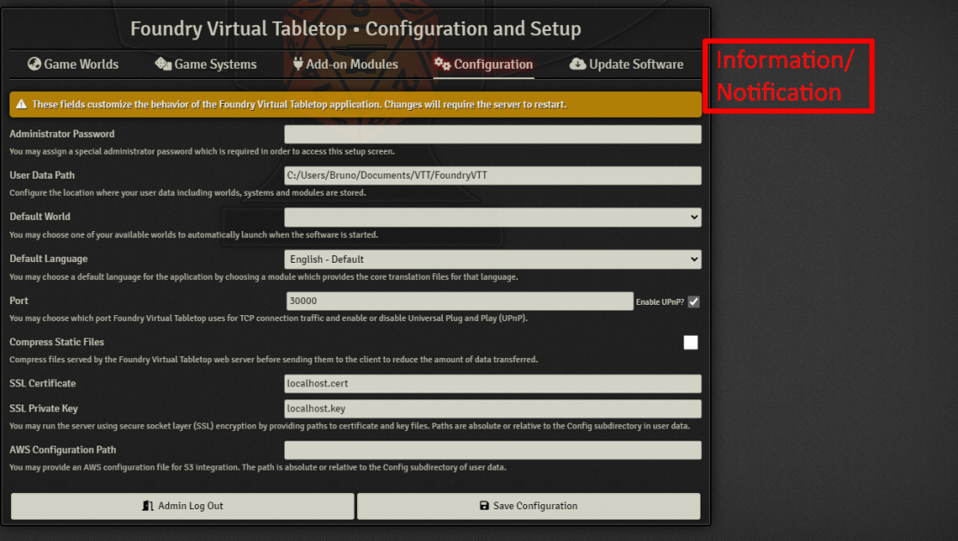The height and width of the screenshot is (541, 958).
Task: Switch to the Game Systems tab
Action: (x=205, y=64)
